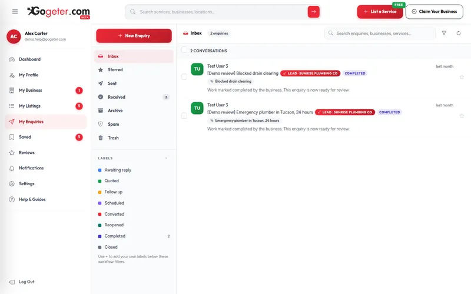Screen dimensions: 471x294
Task: Filter by Converted label
Action: tap(134, 214)
